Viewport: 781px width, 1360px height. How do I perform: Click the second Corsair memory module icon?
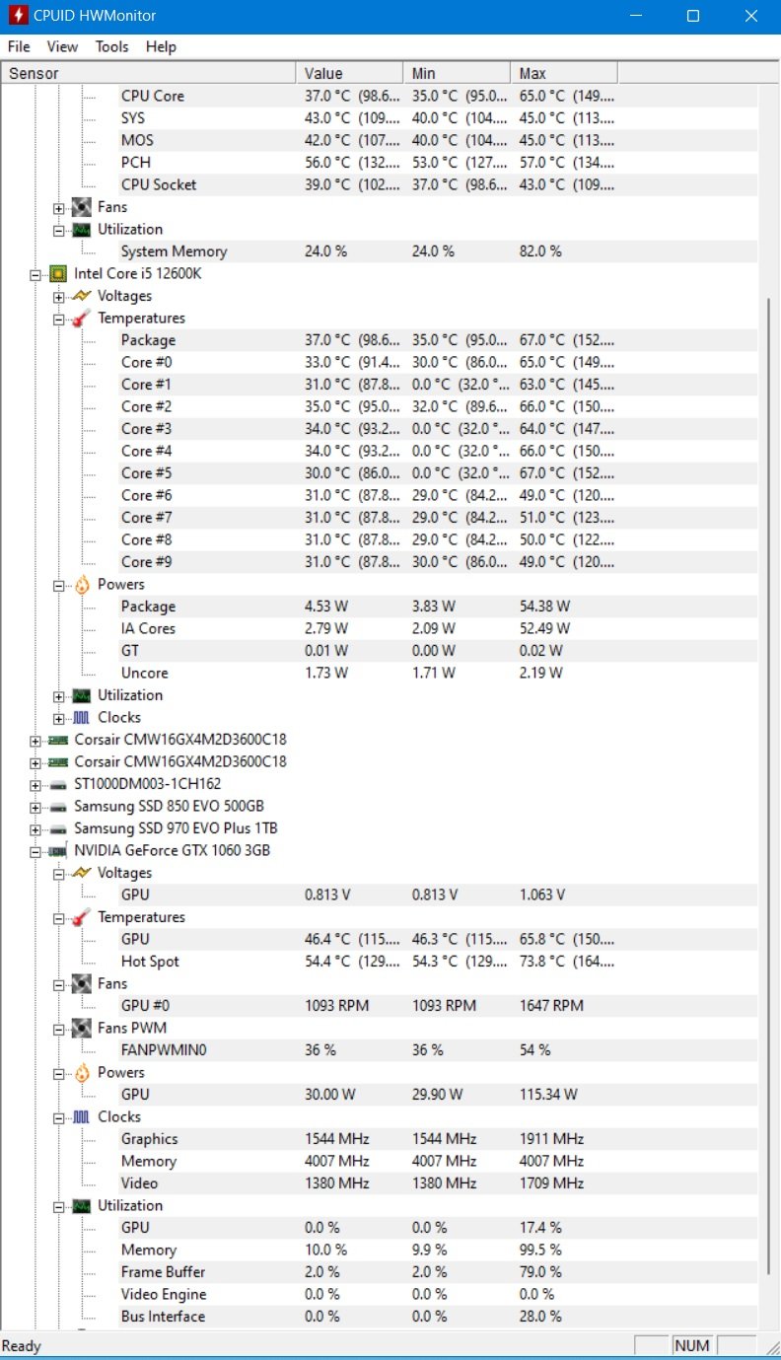click(58, 761)
